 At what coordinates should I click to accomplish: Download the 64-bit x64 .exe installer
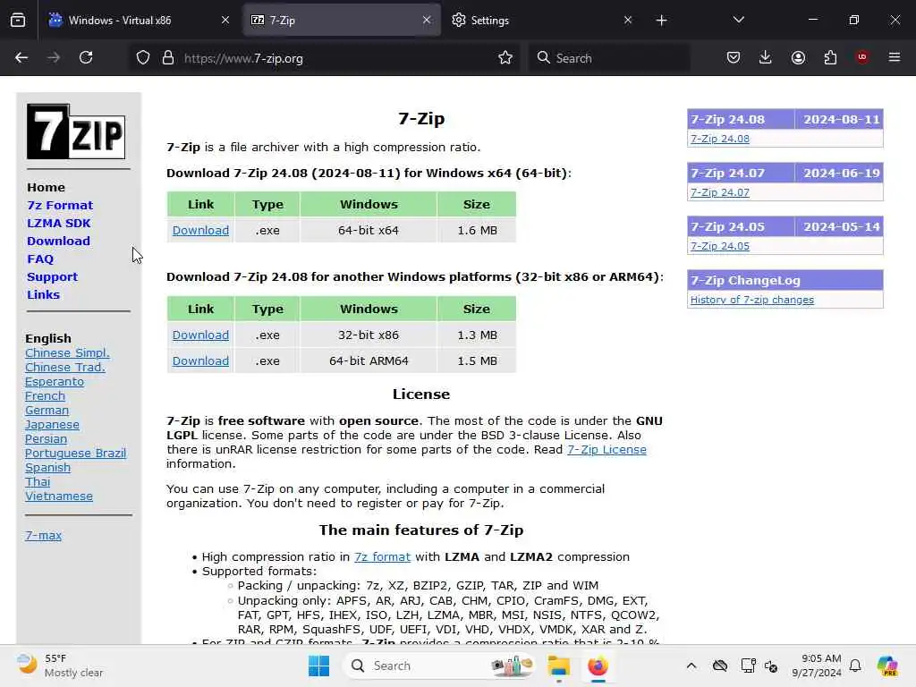tap(200, 230)
